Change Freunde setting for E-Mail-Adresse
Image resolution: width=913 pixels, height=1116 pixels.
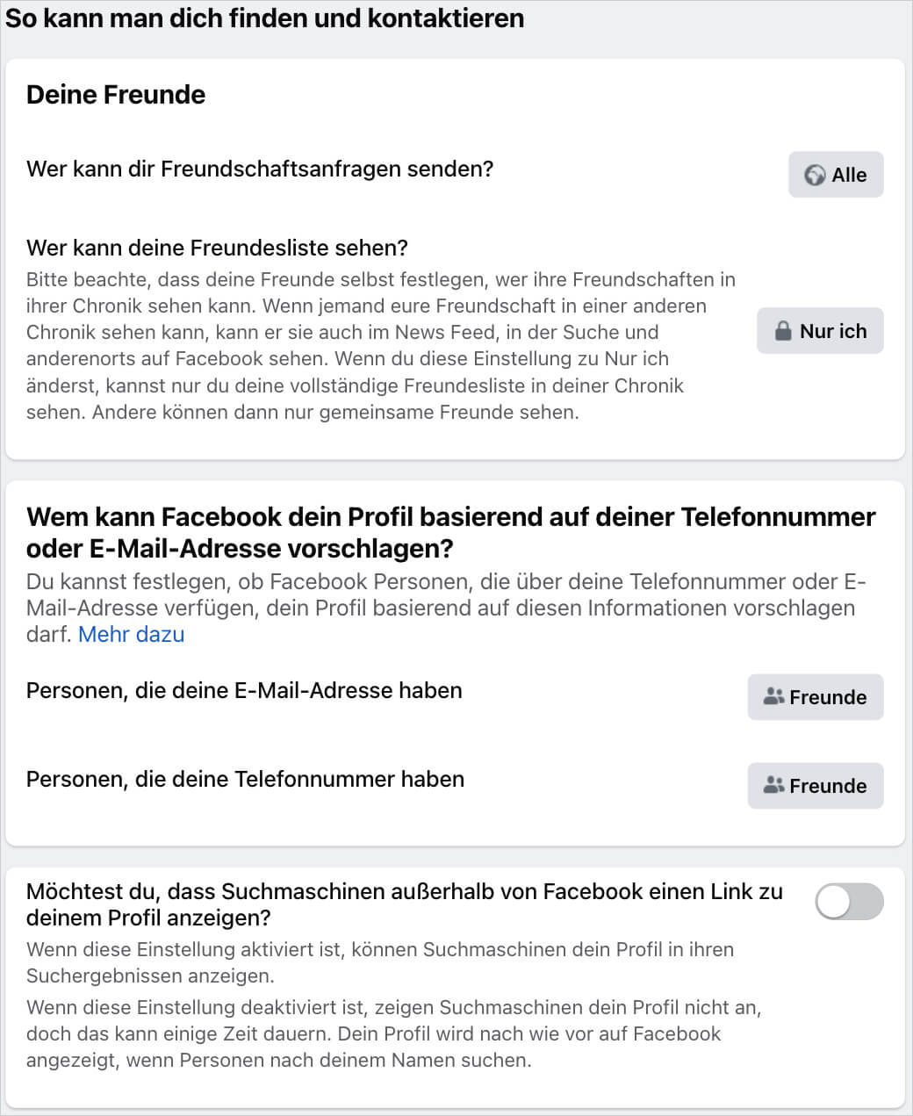(x=816, y=697)
